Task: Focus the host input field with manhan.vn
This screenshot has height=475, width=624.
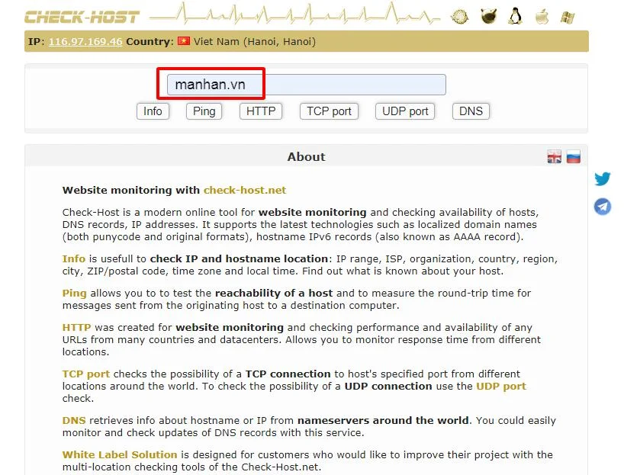Action: click(x=306, y=85)
